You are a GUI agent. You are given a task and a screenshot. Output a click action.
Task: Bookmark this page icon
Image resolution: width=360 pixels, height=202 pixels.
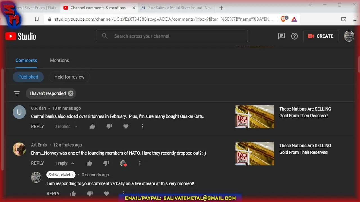click(x=37, y=19)
